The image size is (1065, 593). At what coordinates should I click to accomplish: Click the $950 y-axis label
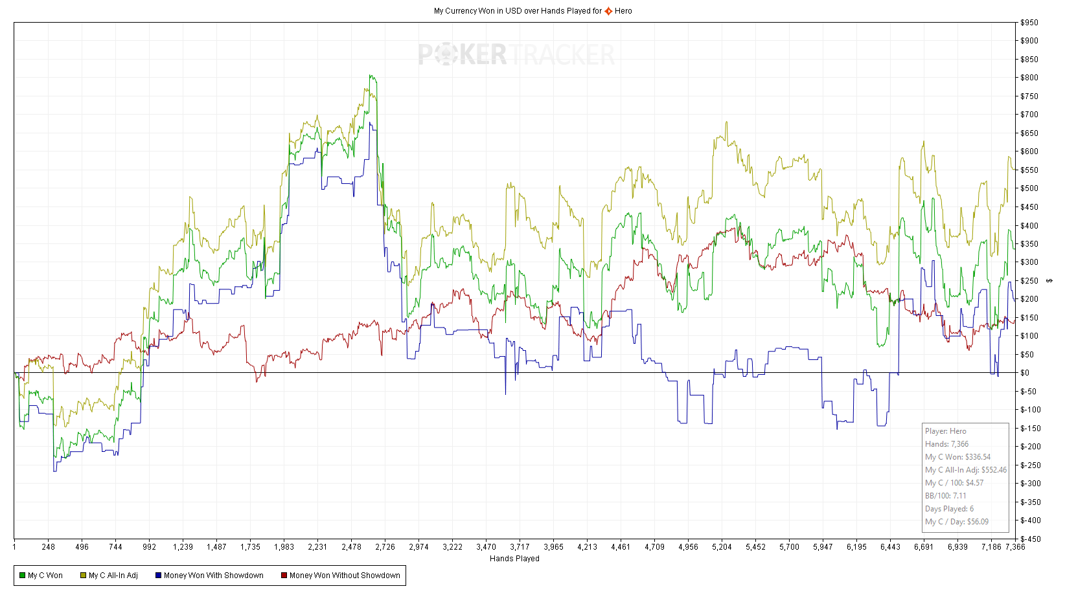[x=1029, y=23]
